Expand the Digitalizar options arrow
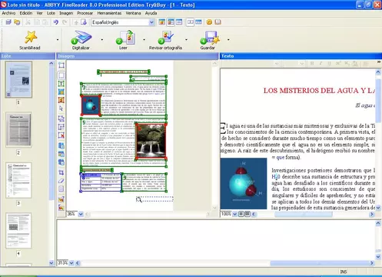This screenshot has height=277, width=382. point(102,39)
